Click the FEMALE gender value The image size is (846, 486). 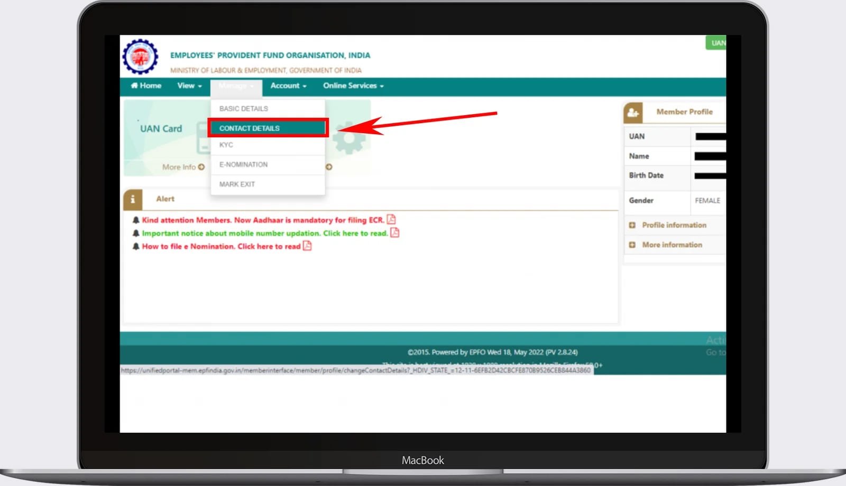click(707, 201)
